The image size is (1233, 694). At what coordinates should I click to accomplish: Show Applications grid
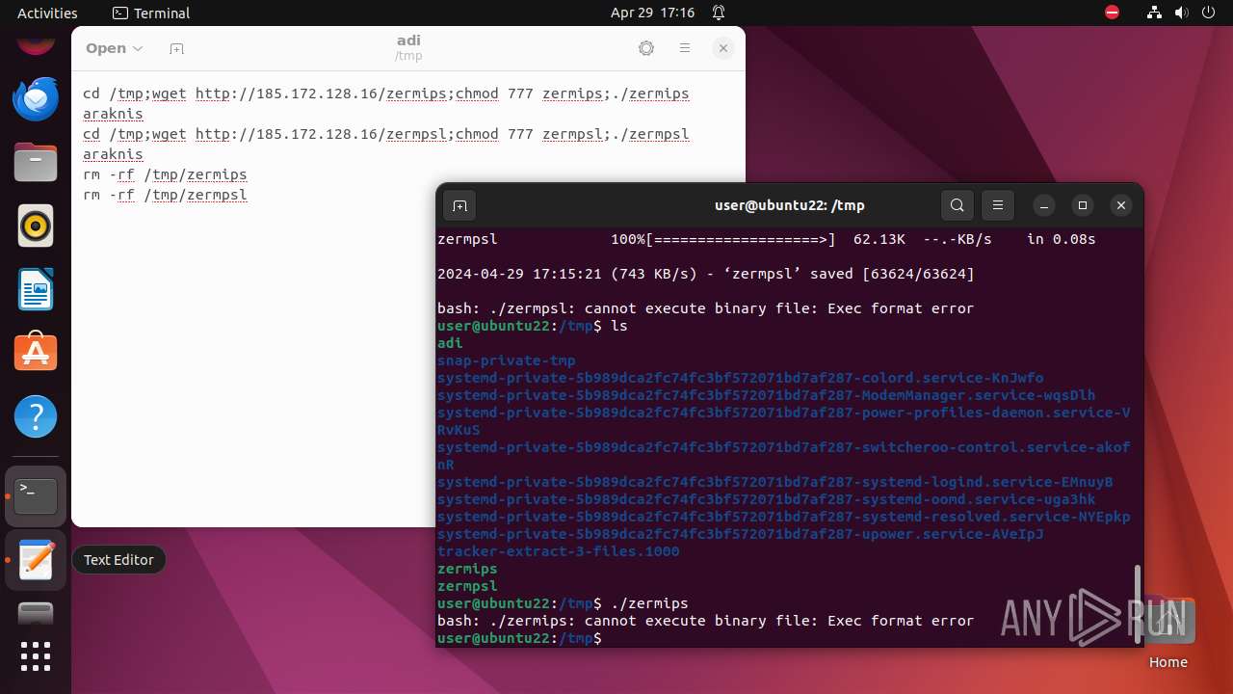(36, 656)
